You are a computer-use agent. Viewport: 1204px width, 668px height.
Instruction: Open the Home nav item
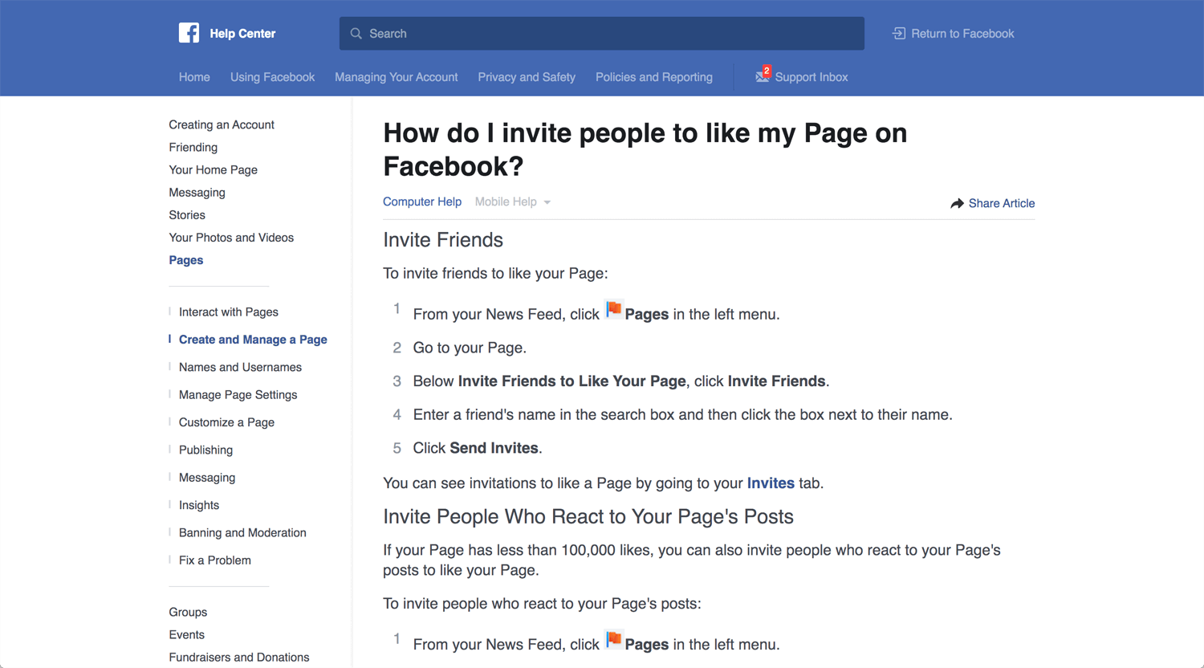(x=194, y=77)
